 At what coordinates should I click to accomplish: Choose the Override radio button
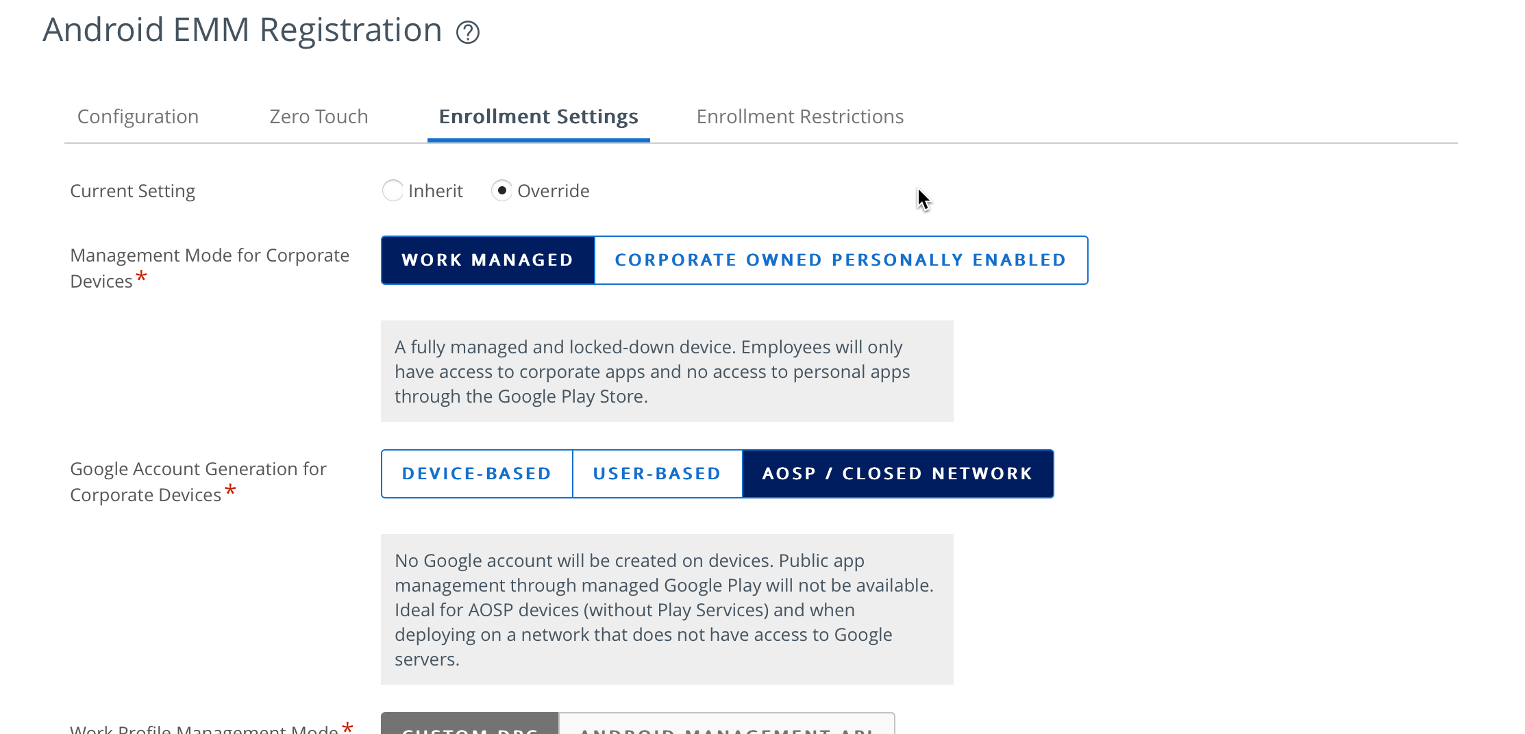click(502, 190)
